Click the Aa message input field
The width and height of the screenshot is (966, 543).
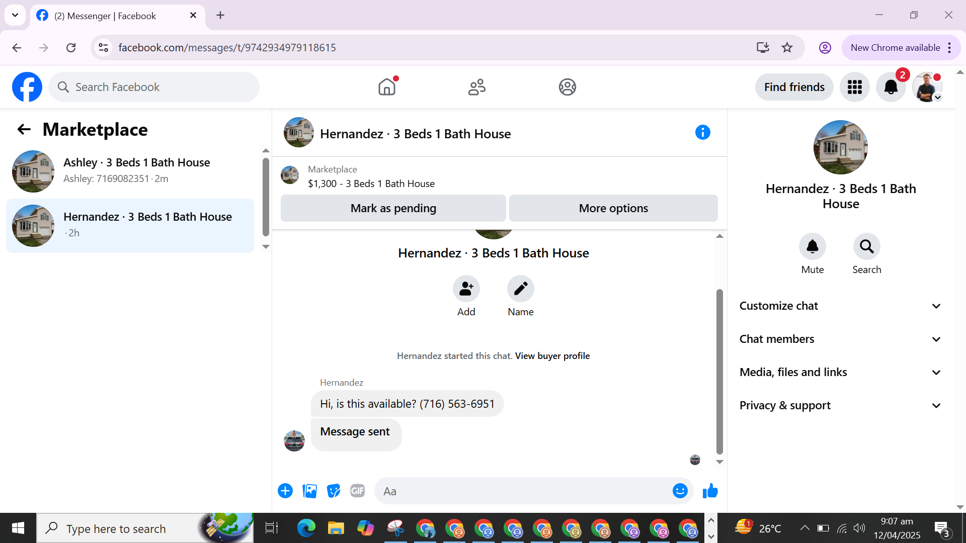click(523, 491)
